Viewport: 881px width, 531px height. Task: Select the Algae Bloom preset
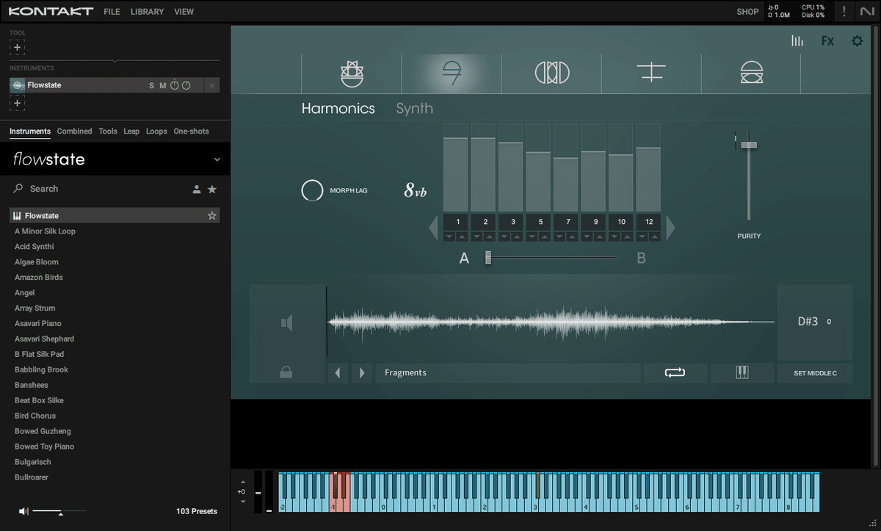[37, 262]
